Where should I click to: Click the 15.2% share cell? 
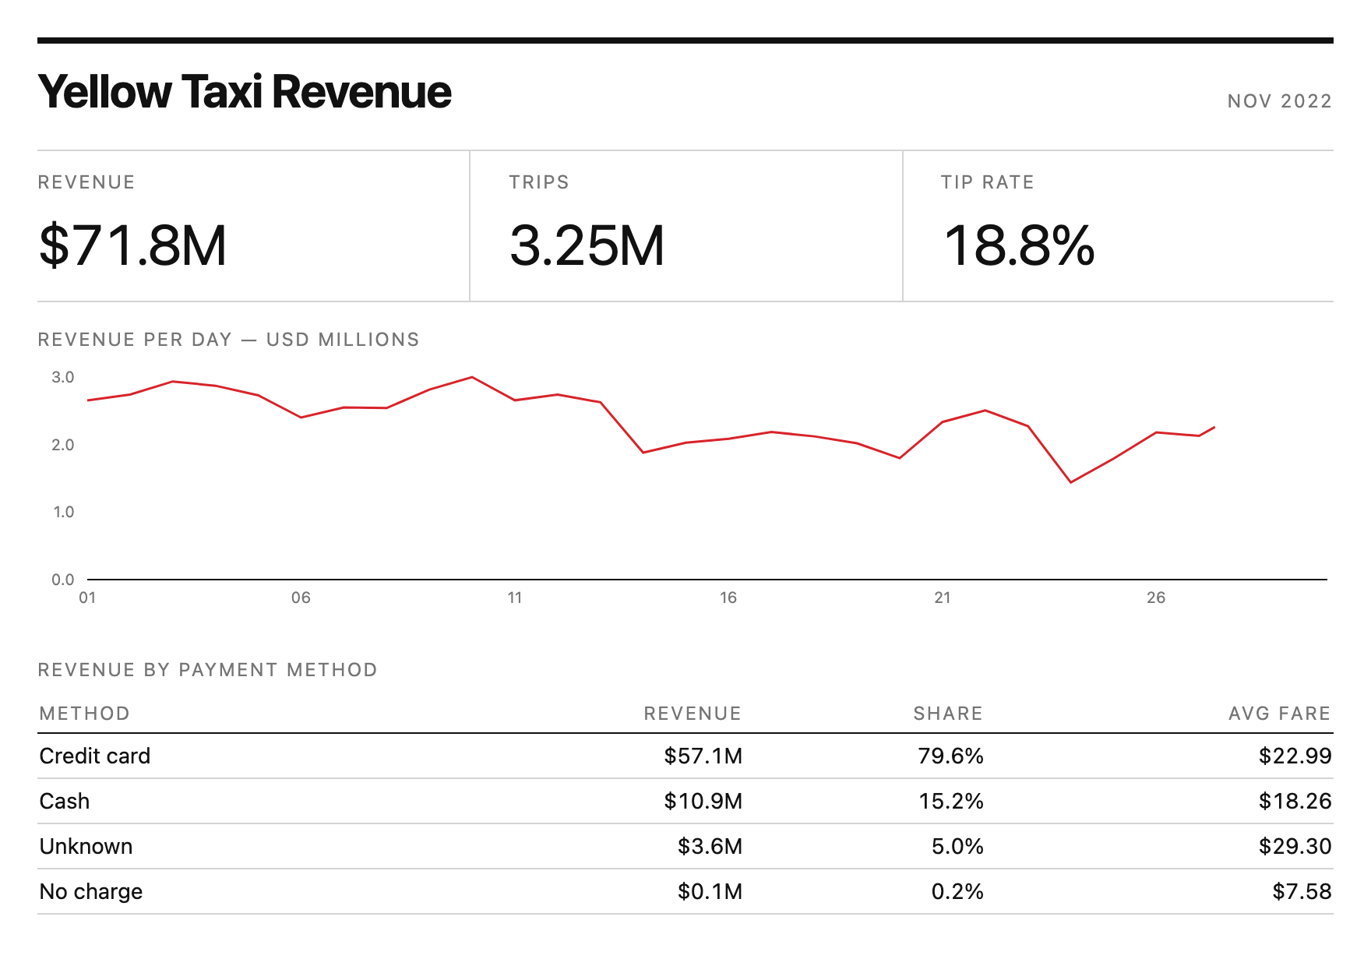pyautogui.click(x=951, y=802)
